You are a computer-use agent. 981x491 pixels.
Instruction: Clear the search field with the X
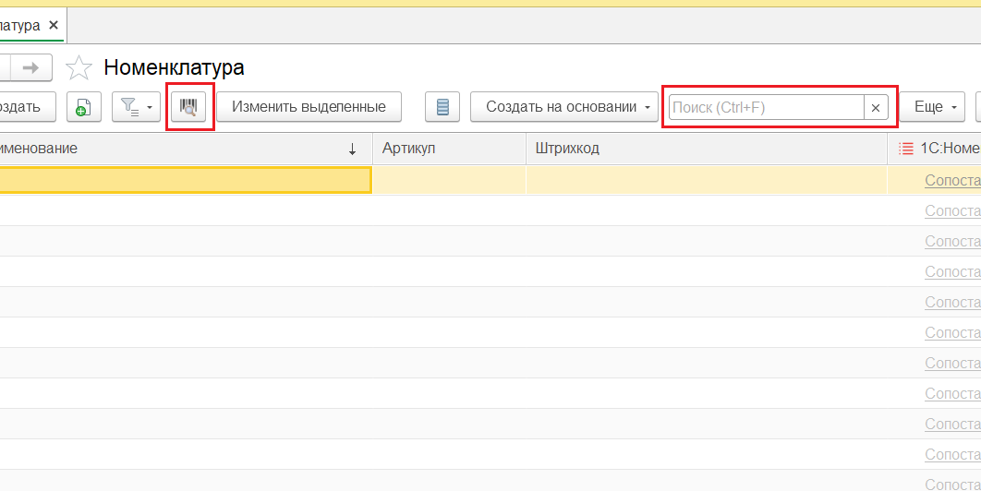pyautogui.click(x=876, y=107)
